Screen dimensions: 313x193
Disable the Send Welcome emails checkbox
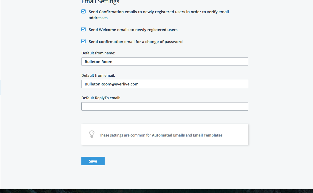[x=83, y=30]
